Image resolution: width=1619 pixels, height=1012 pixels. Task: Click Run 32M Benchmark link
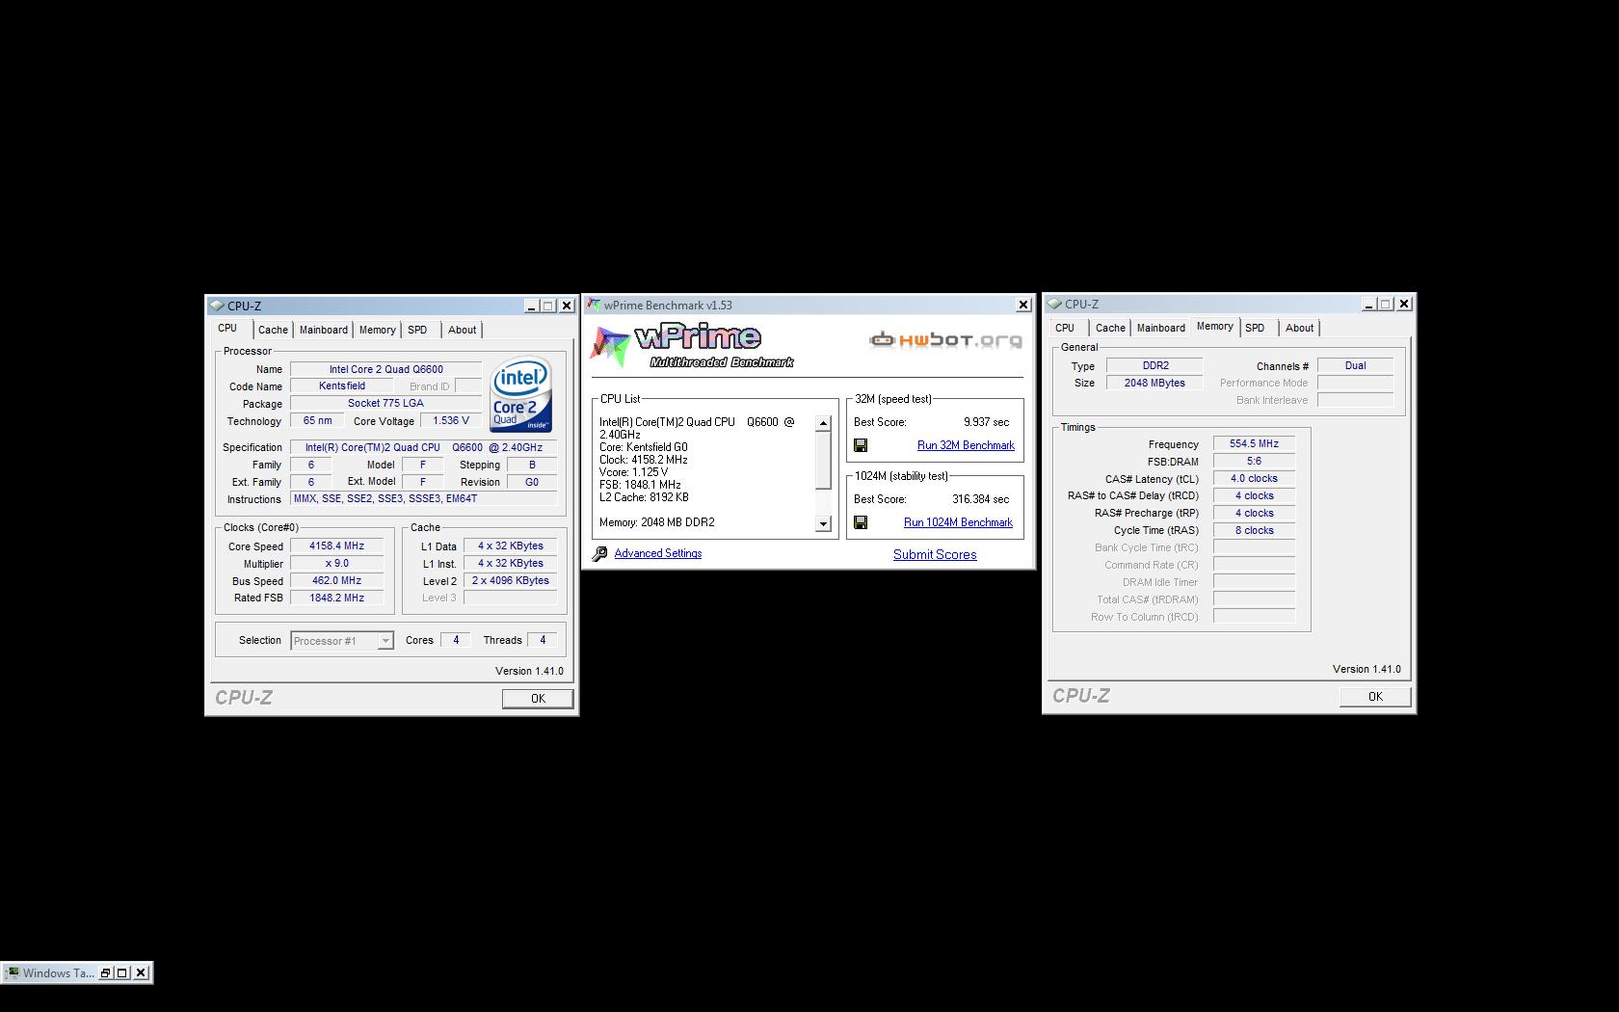[966, 445]
